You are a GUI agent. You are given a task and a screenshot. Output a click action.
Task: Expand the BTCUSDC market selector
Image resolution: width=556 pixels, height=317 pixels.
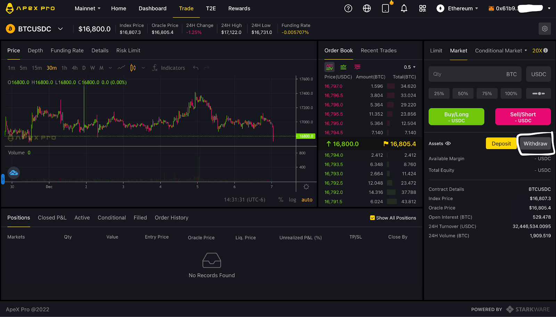pyautogui.click(x=60, y=29)
